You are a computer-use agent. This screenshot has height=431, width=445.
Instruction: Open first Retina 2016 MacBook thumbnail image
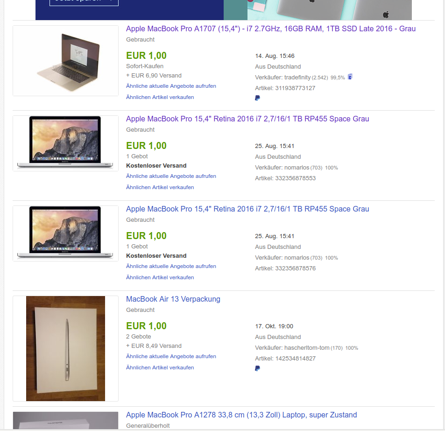pyautogui.click(x=65, y=143)
